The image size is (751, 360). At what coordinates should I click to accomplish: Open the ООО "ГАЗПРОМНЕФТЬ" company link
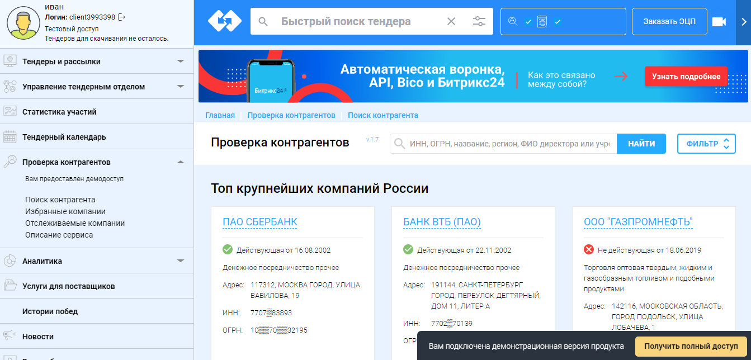coord(638,222)
